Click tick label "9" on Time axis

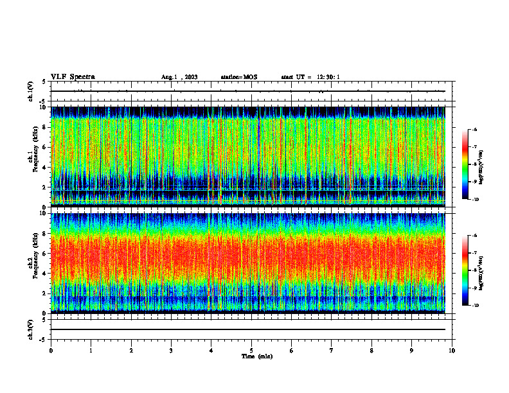[411, 351]
